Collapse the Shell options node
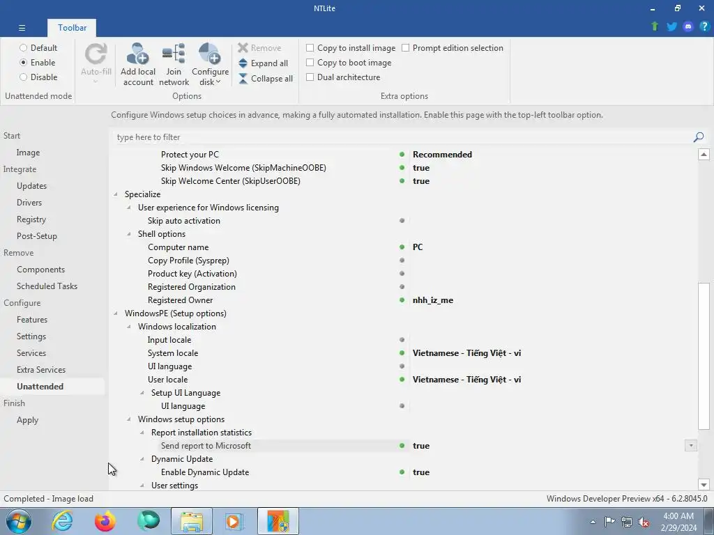The width and height of the screenshot is (714, 535). (129, 234)
